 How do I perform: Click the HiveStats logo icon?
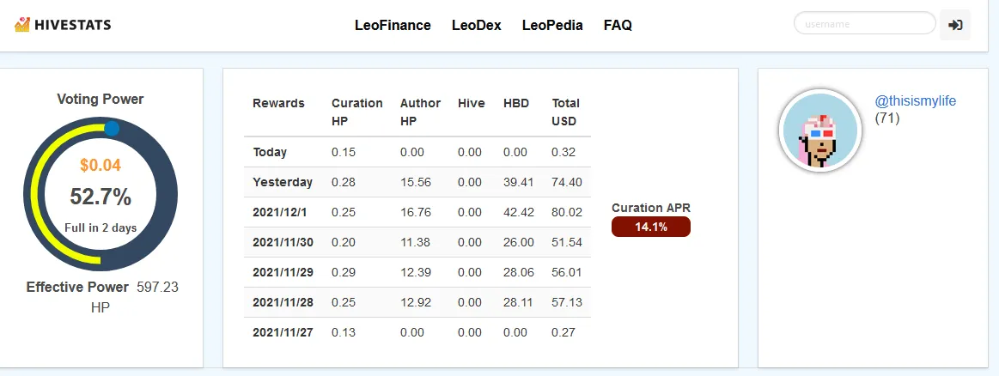point(22,25)
